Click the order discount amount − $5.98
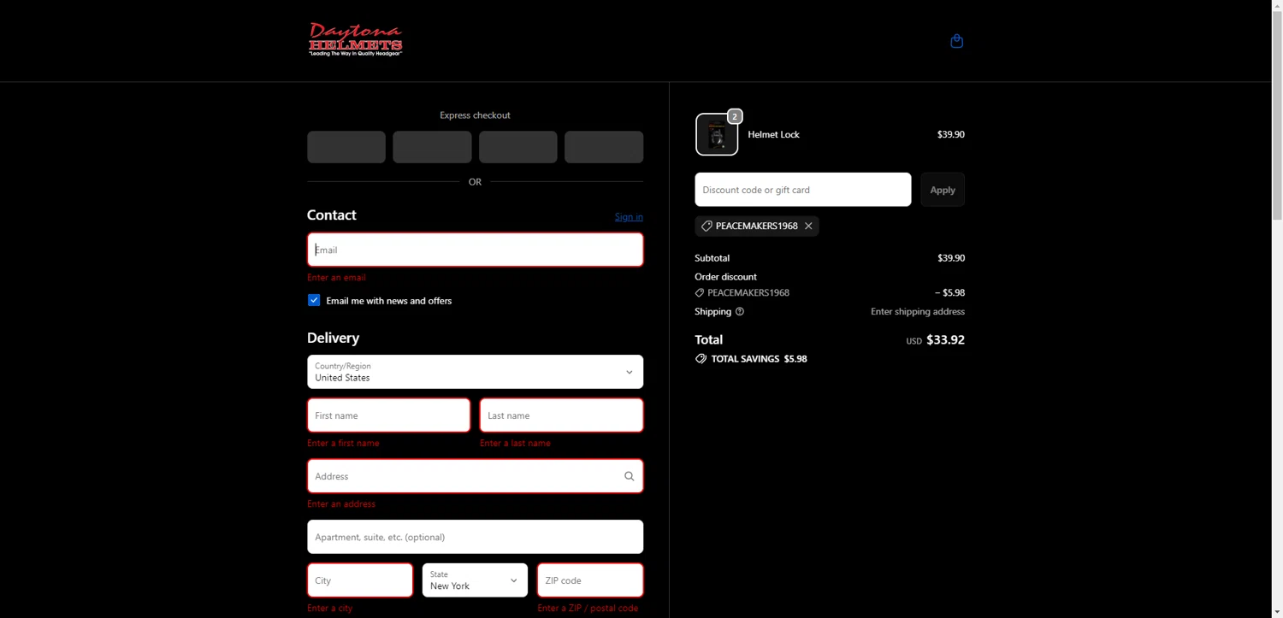1283x618 pixels. [949, 292]
